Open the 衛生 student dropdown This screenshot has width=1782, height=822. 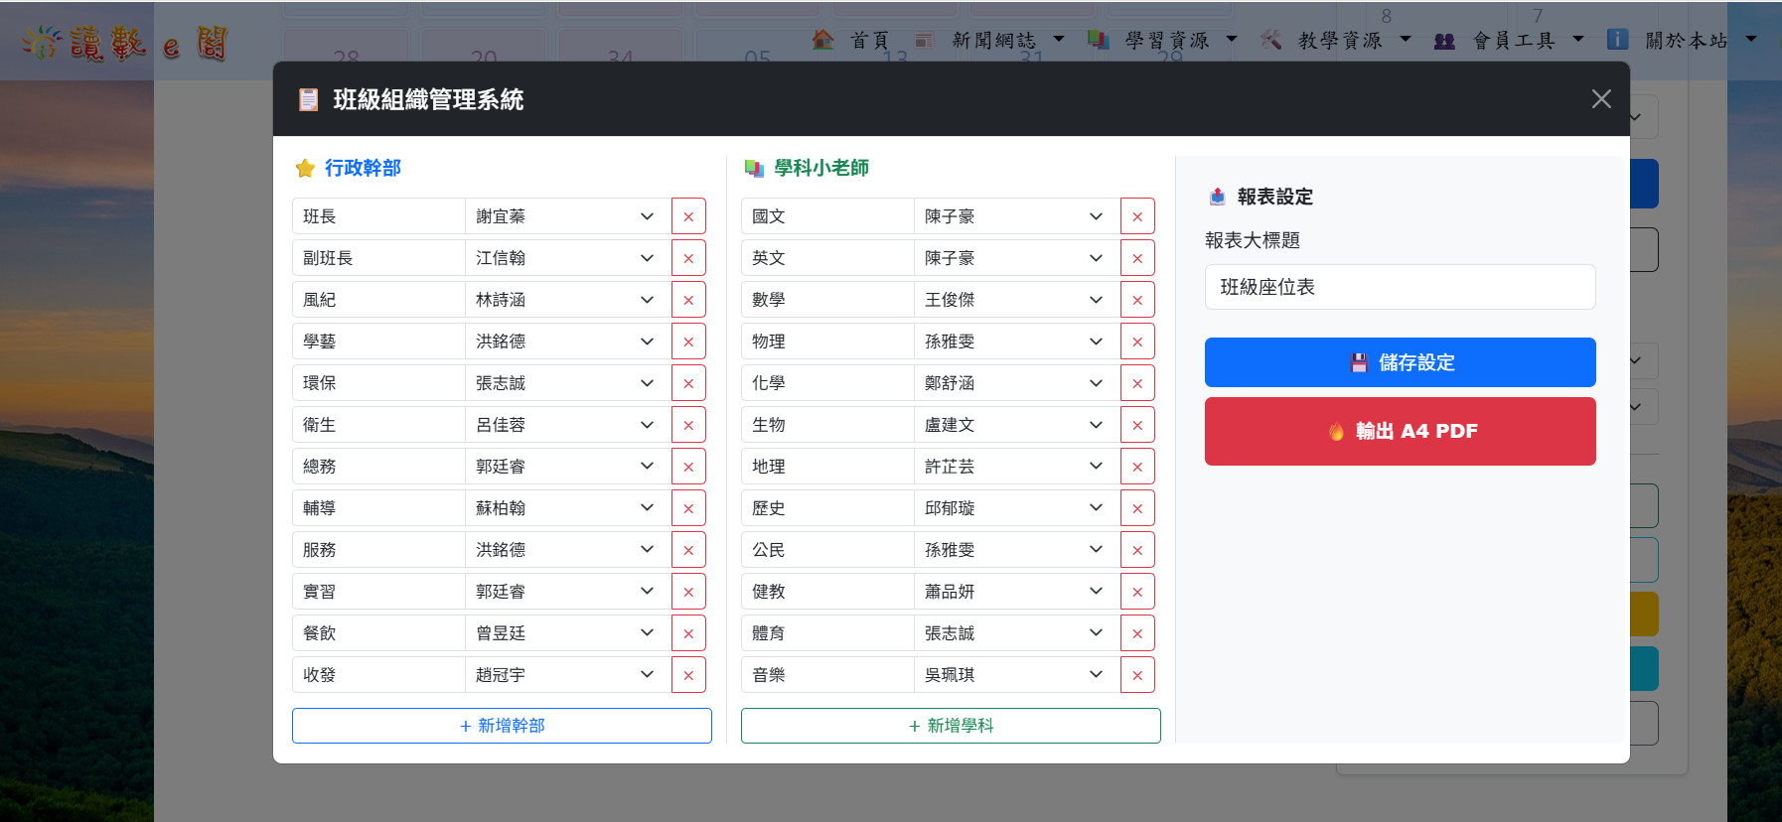click(566, 425)
